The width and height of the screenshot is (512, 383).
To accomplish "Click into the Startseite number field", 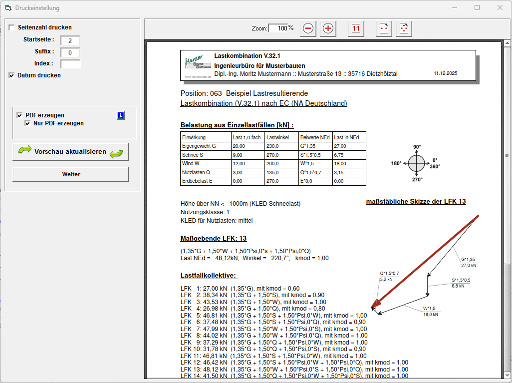I will 70,40.
